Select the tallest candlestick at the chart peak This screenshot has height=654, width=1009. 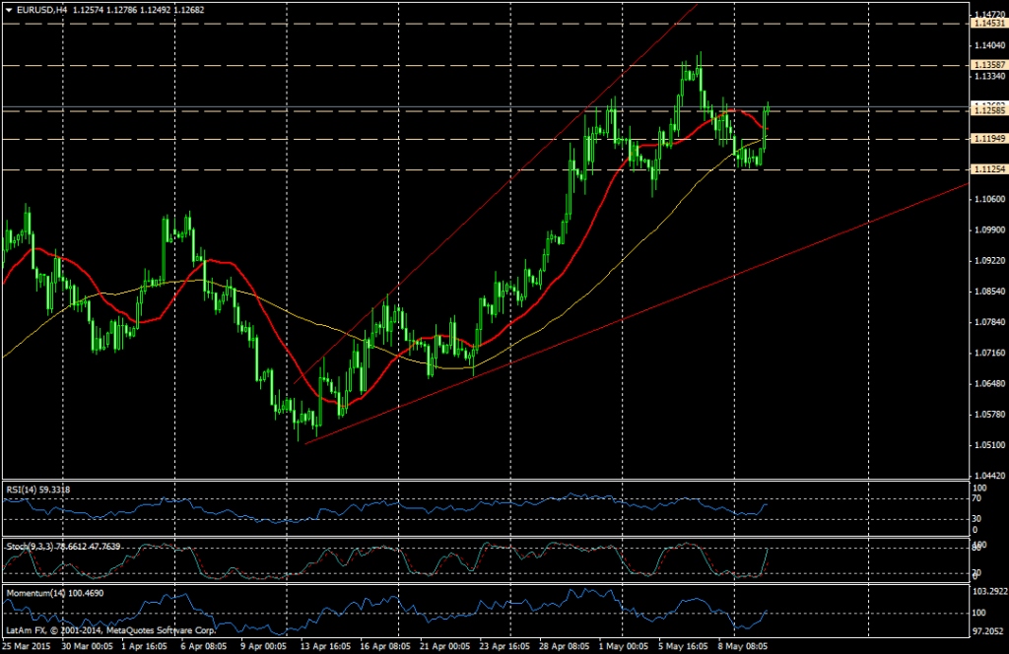tap(700, 79)
